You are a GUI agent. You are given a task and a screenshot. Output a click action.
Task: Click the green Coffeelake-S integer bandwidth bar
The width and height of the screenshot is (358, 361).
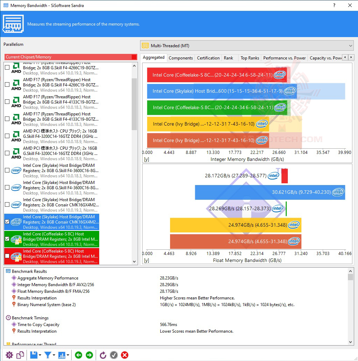coord(217,107)
